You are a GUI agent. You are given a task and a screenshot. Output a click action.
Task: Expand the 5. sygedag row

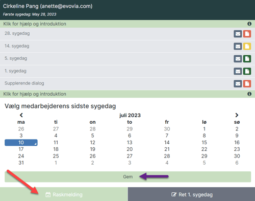(x=127, y=59)
